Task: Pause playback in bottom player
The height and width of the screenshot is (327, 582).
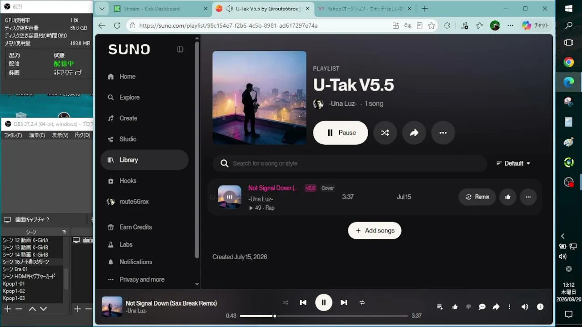Action: pos(324,302)
